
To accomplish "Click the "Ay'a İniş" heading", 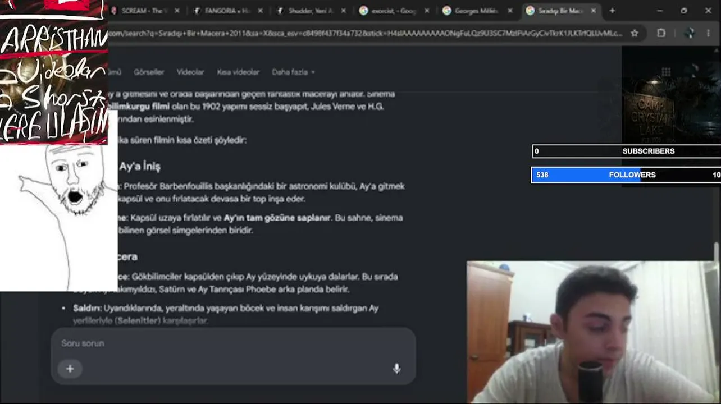I will point(139,166).
